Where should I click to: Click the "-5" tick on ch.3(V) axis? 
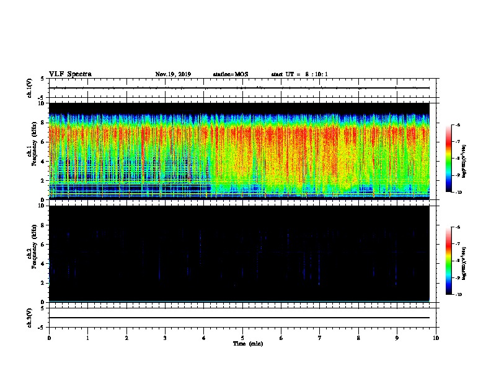pyautogui.click(x=42, y=328)
